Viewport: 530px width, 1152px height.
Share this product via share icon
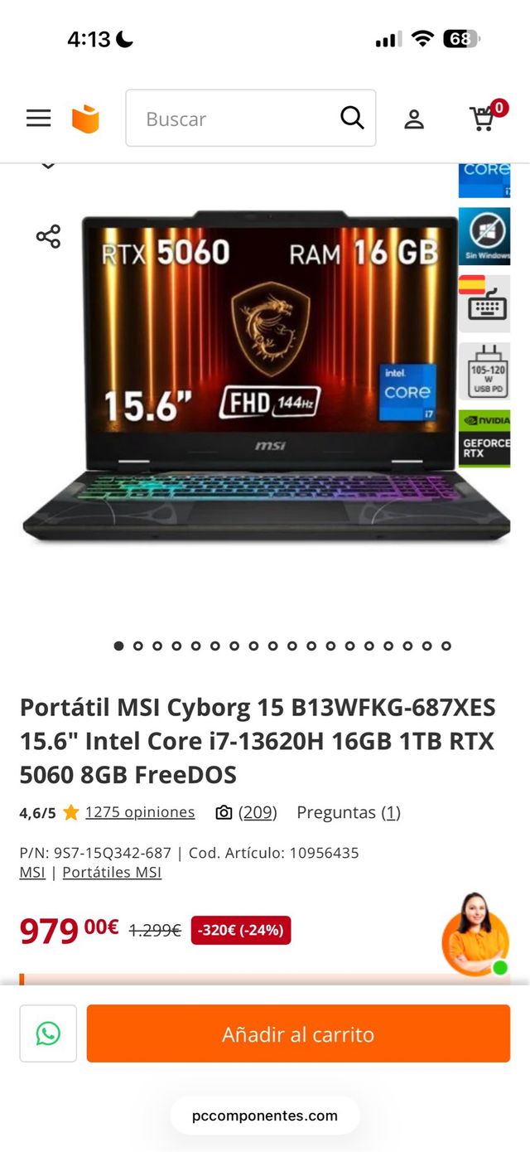click(48, 236)
